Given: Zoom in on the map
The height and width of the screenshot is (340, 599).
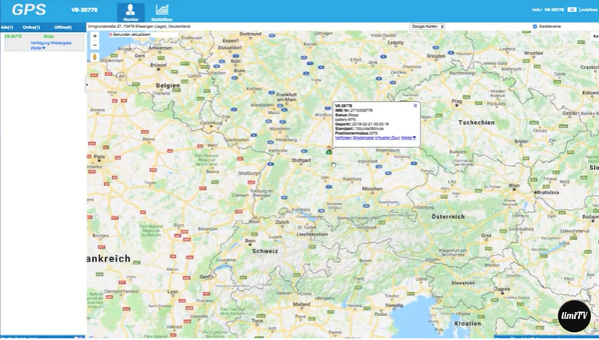Looking at the screenshot, I should tap(95, 36).
